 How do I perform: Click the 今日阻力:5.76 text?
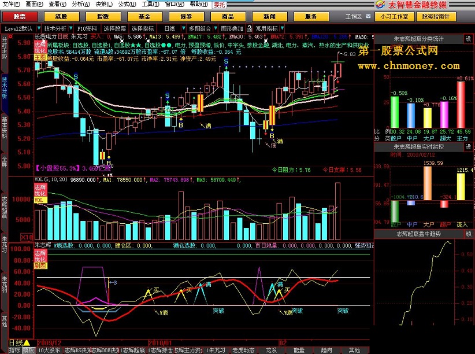point(291,170)
